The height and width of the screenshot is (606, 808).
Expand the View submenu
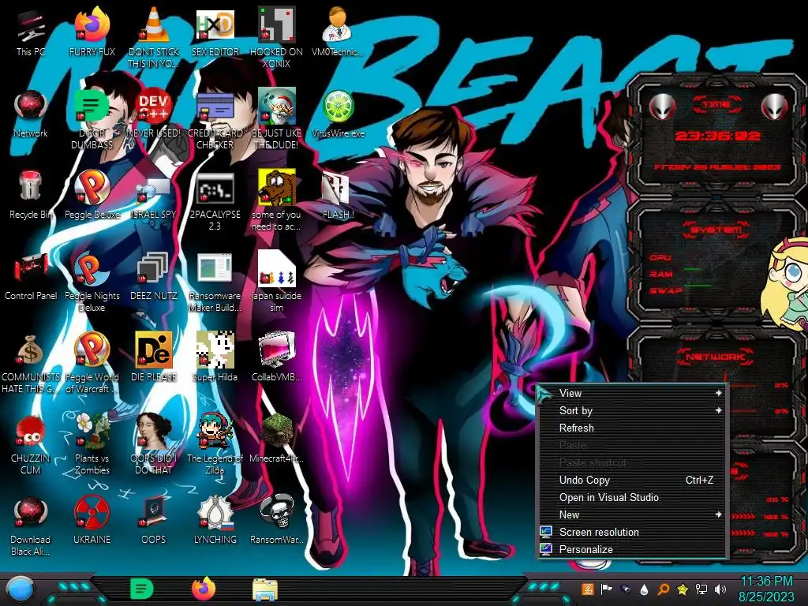tap(632, 393)
